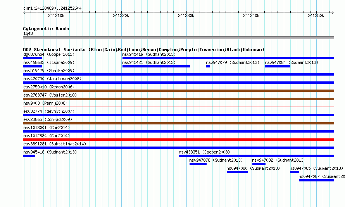Select the brown bar under esv2763747
The height and width of the screenshot is (207, 345).
tap(178, 99)
